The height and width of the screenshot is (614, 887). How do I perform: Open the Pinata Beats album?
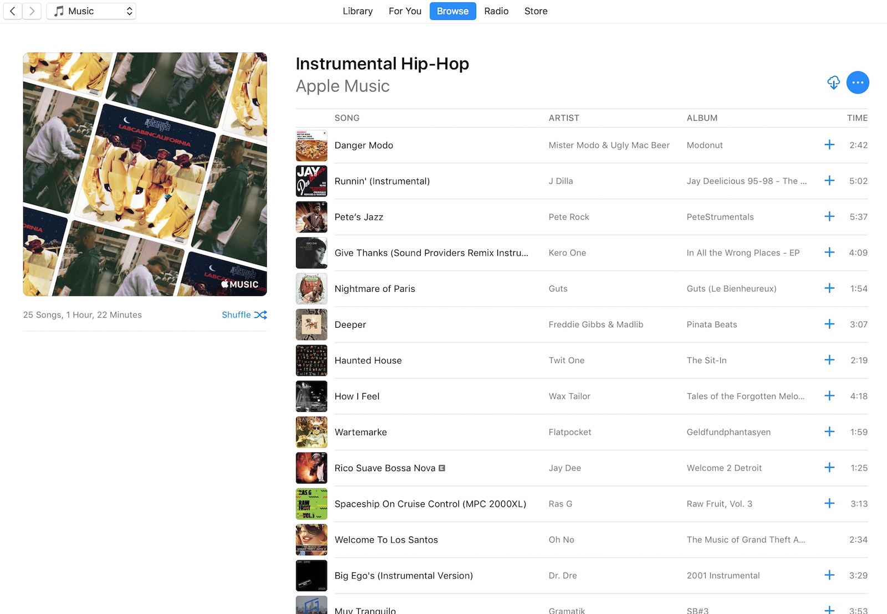712,324
